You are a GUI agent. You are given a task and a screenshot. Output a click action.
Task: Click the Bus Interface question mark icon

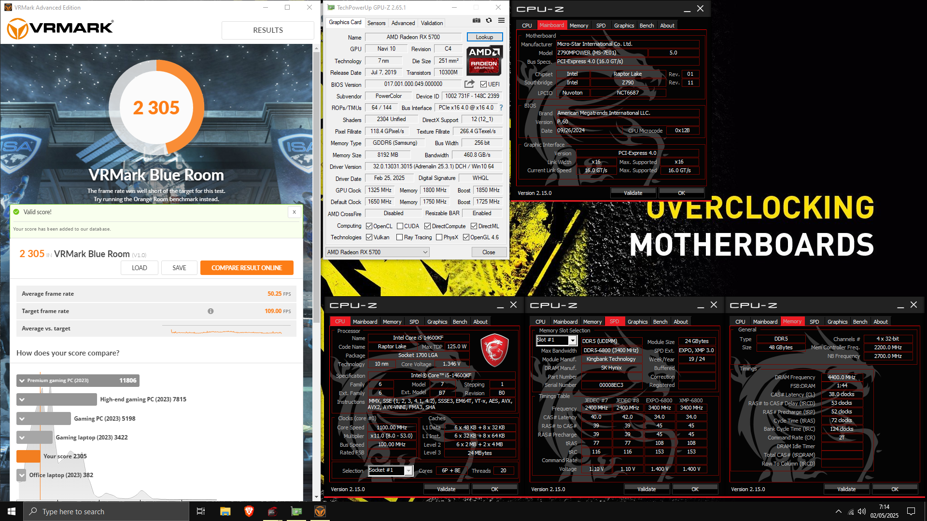click(501, 108)
